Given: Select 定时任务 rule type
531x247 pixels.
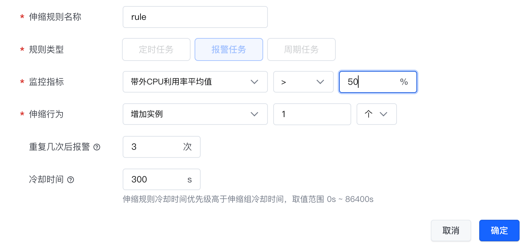Looking at the screenshot, I should click(156, 49).
